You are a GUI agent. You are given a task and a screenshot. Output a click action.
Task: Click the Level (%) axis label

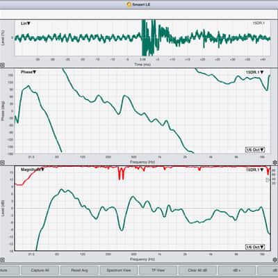(3, 38)
